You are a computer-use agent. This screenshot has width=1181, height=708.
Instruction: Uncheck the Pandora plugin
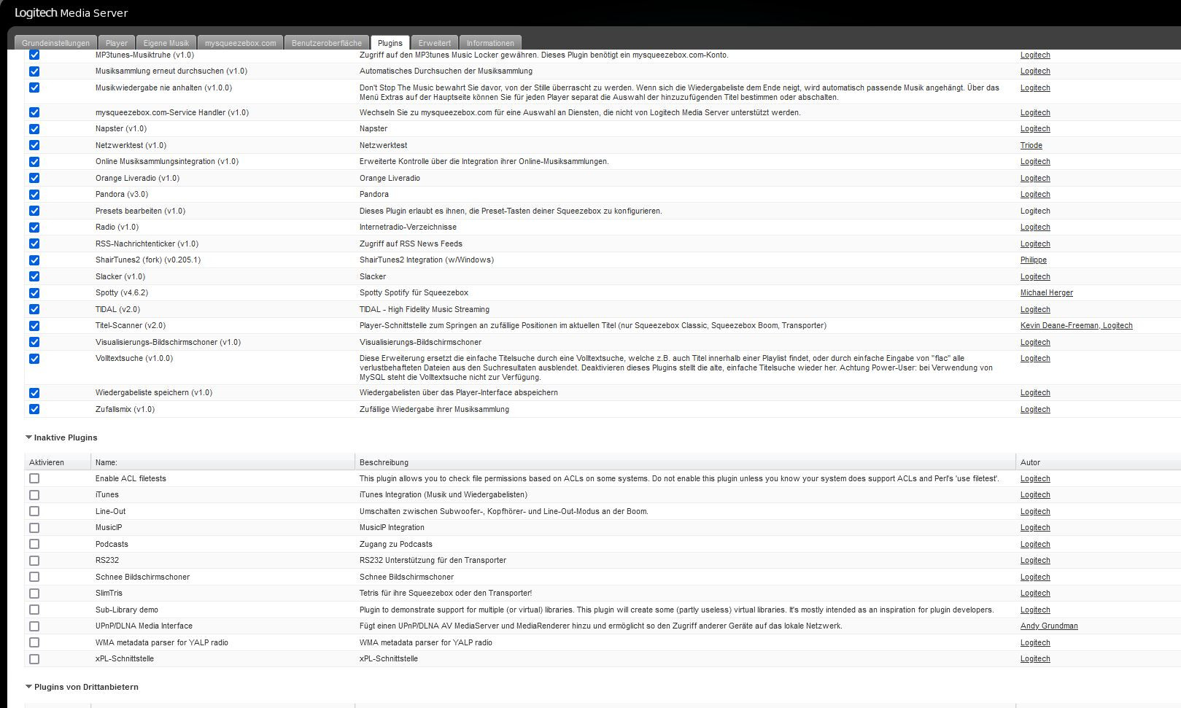pyautogui.click(x=34, y=195)
